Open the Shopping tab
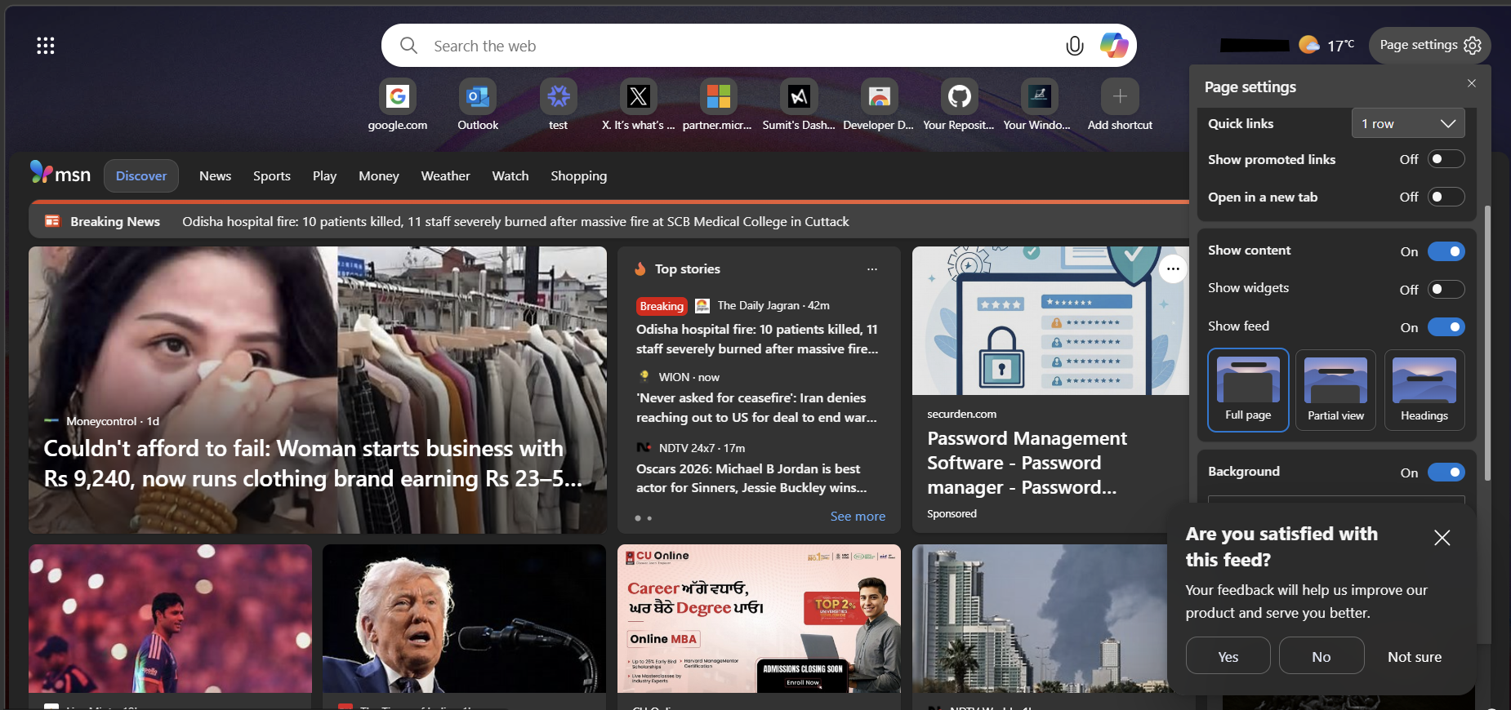The image size is (1511, 710). click(x=578, y=175)
